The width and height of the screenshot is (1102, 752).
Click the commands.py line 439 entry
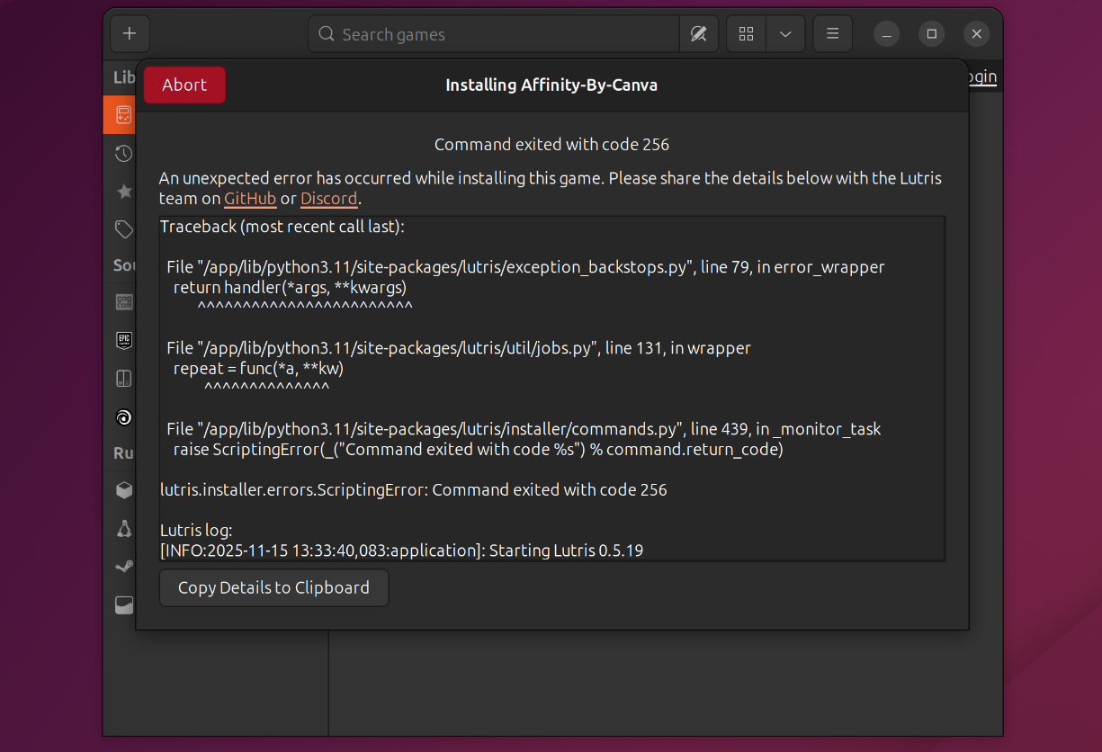point(524,429)
